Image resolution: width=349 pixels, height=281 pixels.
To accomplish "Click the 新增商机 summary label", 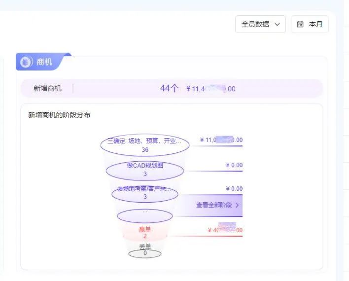I will [47, 88].
